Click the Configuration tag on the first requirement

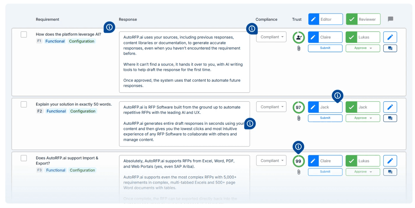82,41
